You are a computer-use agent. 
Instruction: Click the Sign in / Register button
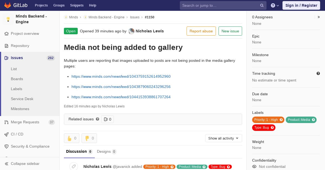tap(301, 5)
